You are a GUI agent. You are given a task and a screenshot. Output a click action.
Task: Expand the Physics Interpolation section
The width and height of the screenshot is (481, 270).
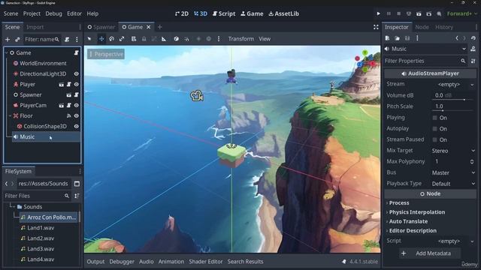417,212
